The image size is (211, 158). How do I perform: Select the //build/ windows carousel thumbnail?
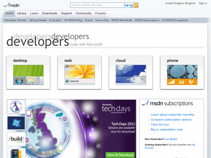point(16,139)
